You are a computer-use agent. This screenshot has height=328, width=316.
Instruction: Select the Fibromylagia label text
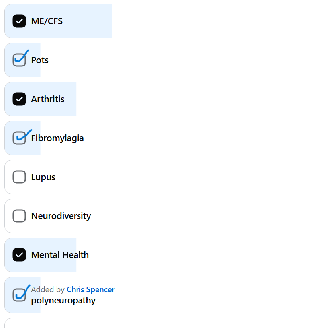57,138
